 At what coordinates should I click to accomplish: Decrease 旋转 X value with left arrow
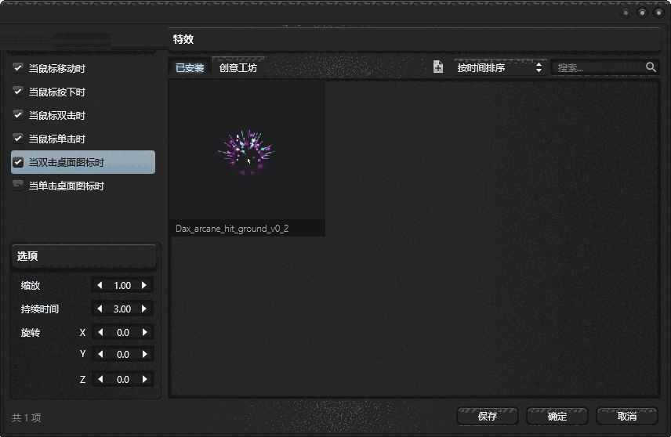(x=100, y=332)
